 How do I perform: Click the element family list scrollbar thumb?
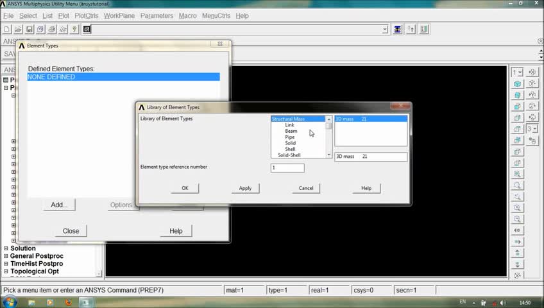pos(329,126)
